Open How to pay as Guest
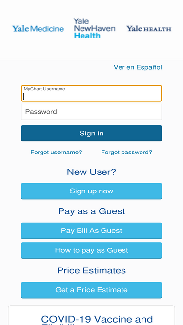This screenshot has height=325, width=183. click(x=91, y=250)
